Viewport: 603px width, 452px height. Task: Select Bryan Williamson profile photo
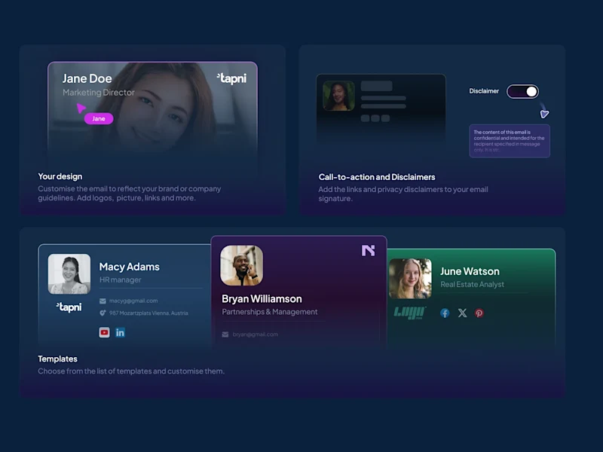(x=241, y=265)
